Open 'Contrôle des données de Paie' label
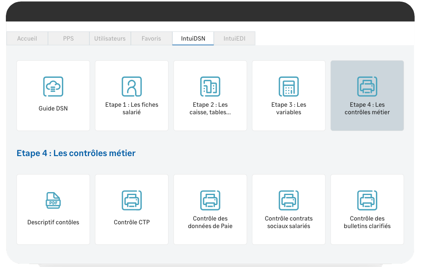The height and width of the screenshot is (267, 424). [210, 222]
